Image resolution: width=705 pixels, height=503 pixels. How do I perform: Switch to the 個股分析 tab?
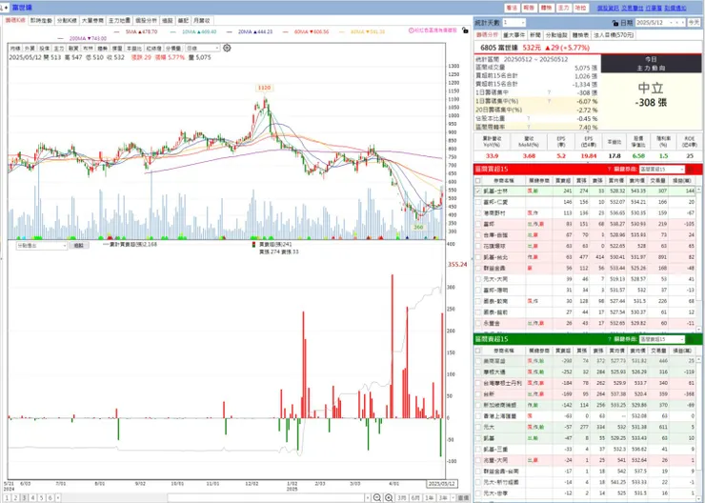[x=146, y=21]
